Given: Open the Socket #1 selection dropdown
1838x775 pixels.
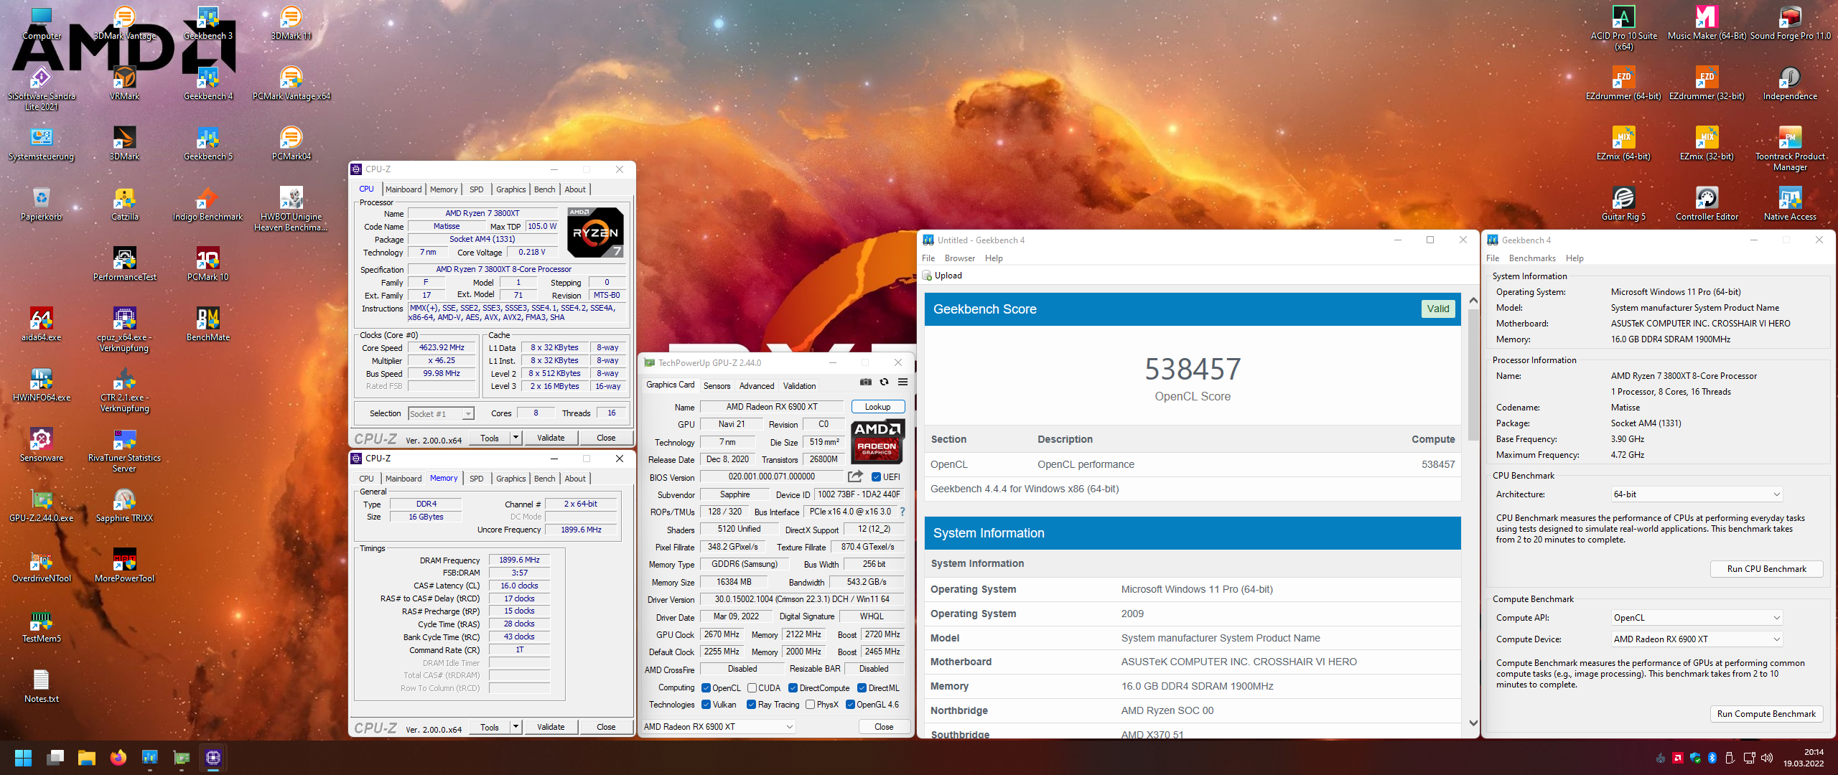Looking at the screenshot, I should tap(441, 413).
